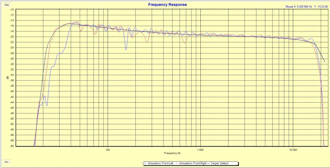Select the Target: Default legend entry
Image resolution: width=330 pixels, height=168 pixels.
pos(218,163)
